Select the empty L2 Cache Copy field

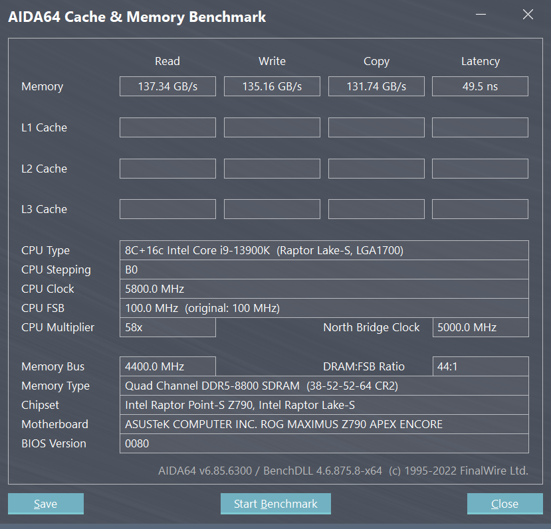(376, 168)
